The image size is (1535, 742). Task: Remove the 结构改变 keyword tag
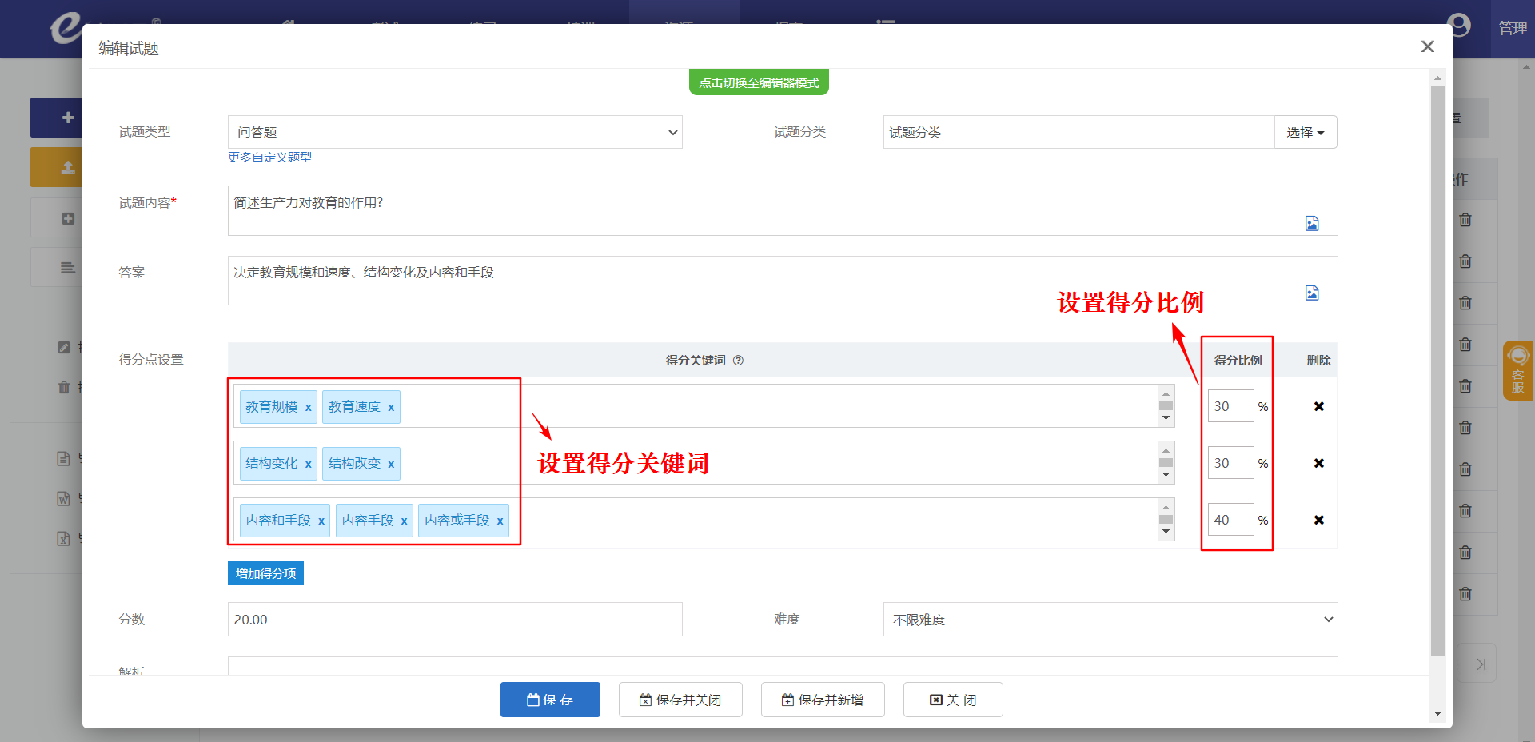[x=391, y=465]
